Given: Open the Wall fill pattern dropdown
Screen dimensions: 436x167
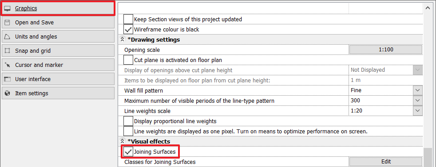Looking at the screenshot, I should (418, 90).
